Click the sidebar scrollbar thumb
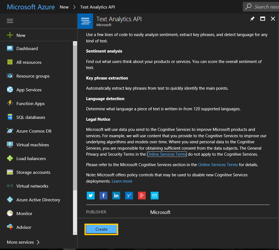279x250 pixels. tap(75, 118)
